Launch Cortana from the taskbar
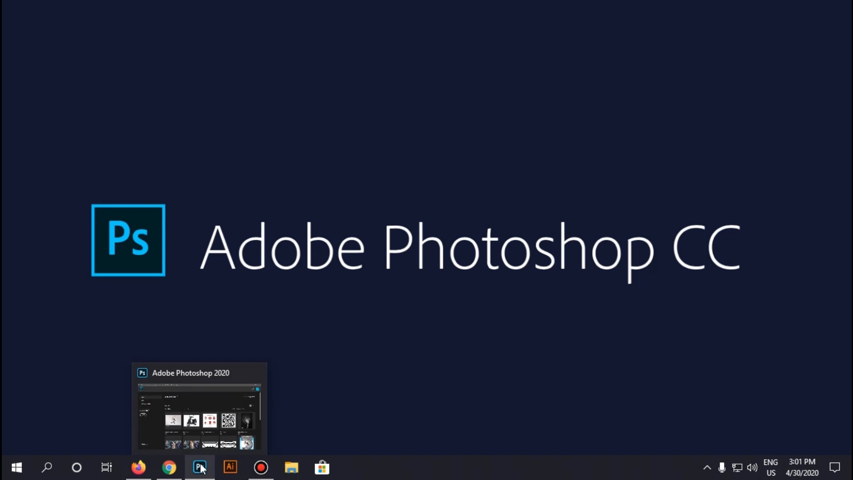Image resolution: width=853 pixels, height=480 pixels. click(76, 468)
